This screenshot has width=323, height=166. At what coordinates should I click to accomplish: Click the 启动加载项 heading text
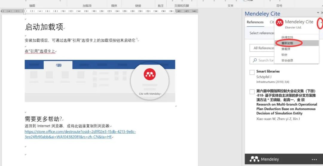click(44, 27)
